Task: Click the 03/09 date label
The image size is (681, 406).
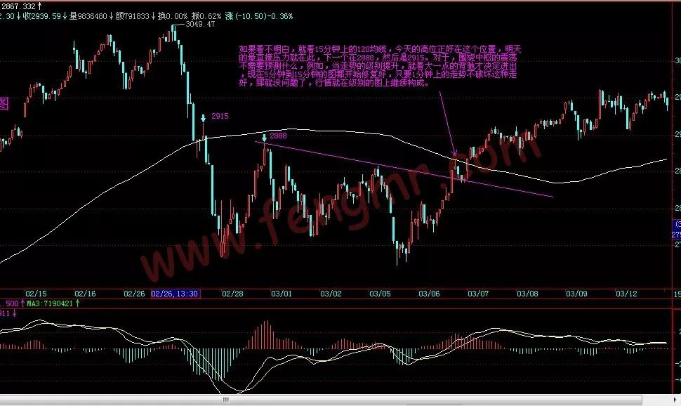Action: pos(577,294)
